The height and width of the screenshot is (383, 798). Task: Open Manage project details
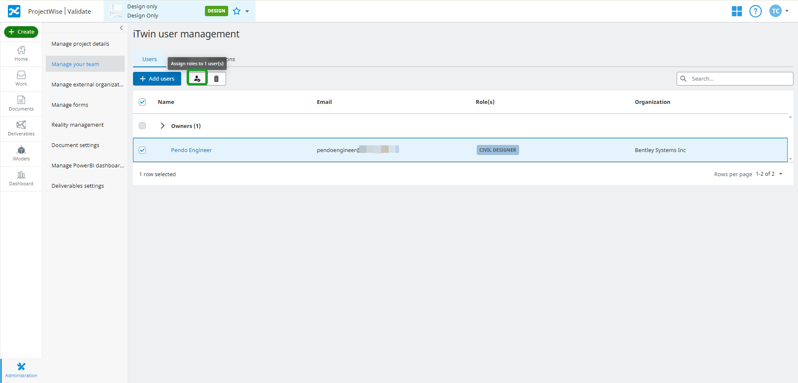pyautogui.click(x=85, y=44)
